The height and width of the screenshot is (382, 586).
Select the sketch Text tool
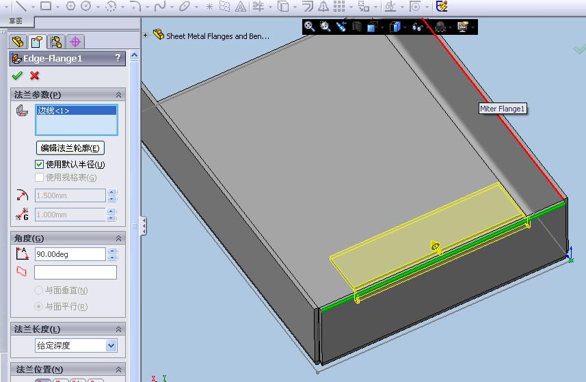241,6
